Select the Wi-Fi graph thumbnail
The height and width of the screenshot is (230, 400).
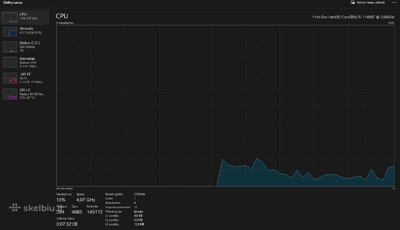pyautogui.click(x=10, y=78)
